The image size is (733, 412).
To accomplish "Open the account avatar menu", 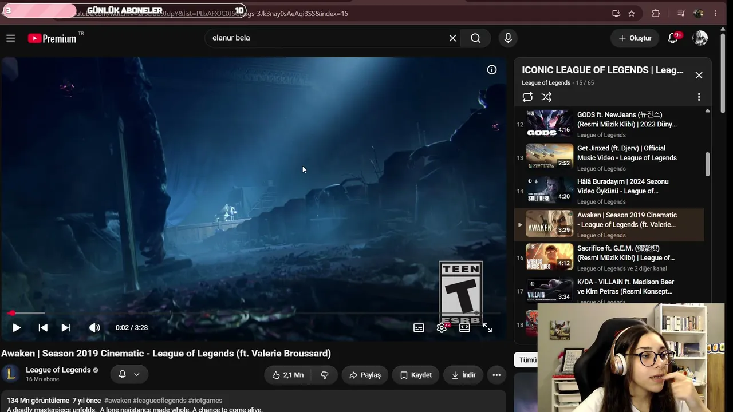I will click(x=700, y=38).
